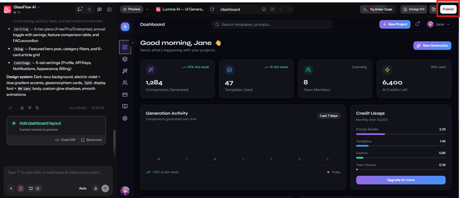This screenshot has height=198, width=460.
Task: Click the chat prompt input box
Action: pos(58,172)
